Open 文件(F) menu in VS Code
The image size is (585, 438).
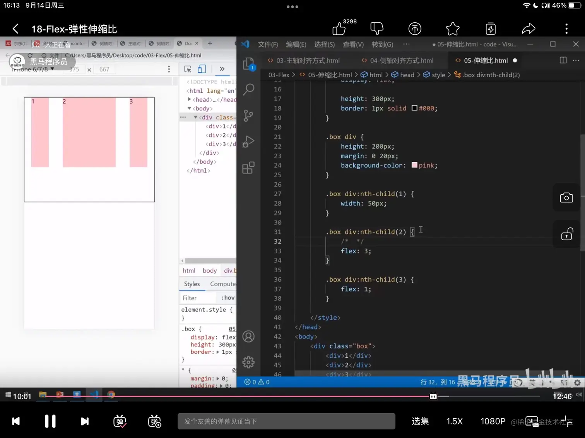pos(268,44)
